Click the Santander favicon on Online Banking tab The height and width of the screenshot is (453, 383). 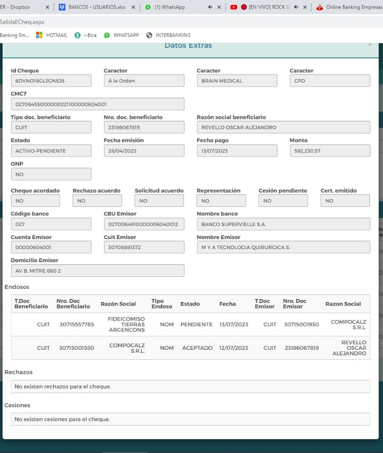click(319, 7)
